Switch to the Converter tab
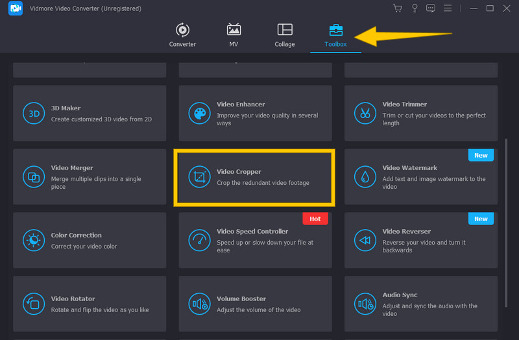519x340 pixels. (x=182, y=35)
